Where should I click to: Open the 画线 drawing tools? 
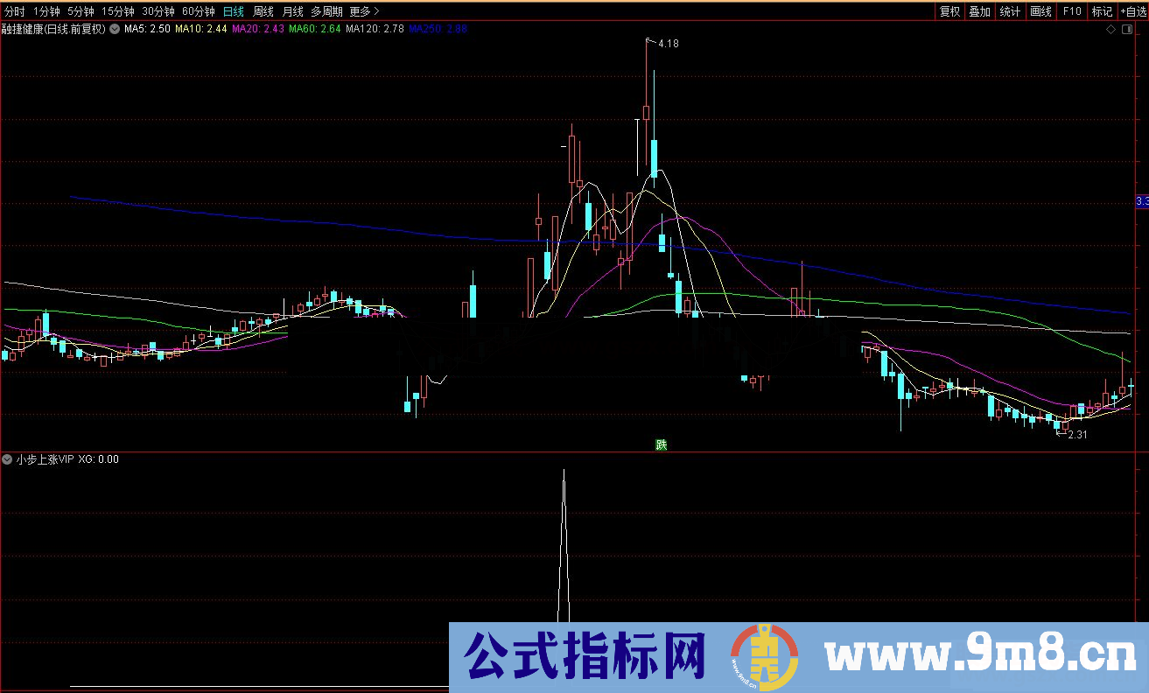[x=1040, y=10]
